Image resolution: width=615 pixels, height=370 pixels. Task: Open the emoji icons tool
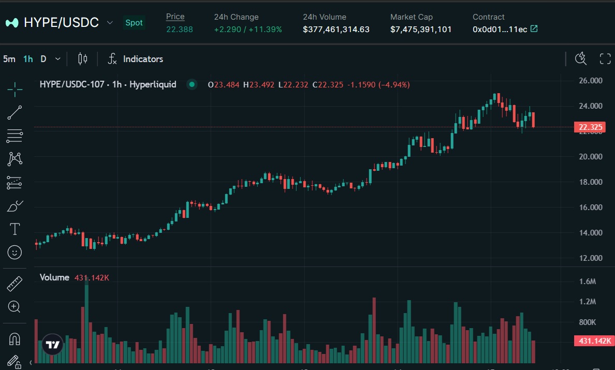click(15, 252)
